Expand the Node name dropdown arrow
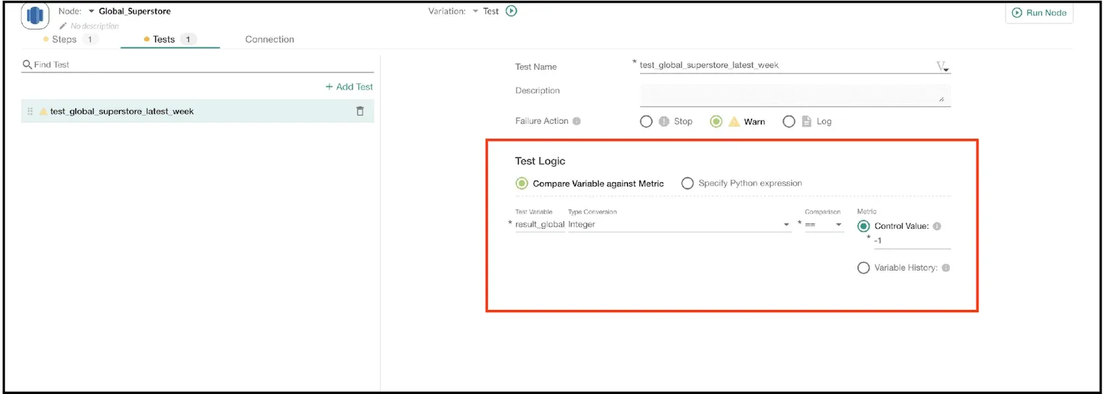 coord(92,11)
